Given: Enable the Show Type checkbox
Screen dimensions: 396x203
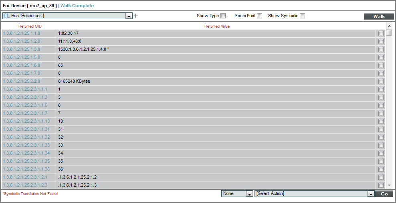Looking at the screenshot, I should tap(223, 16).
